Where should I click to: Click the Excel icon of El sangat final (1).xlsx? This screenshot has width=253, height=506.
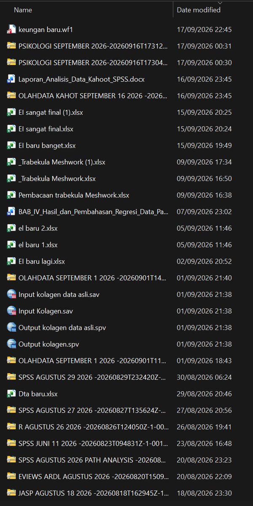[11, 112]
